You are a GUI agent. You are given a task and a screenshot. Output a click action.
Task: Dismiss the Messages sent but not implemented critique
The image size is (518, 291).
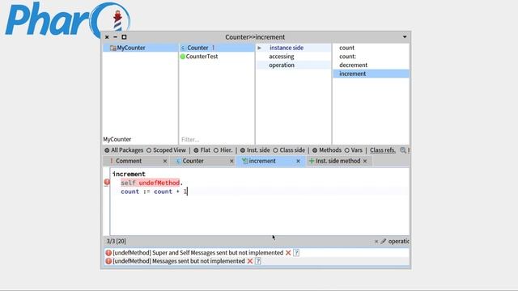point(250,261)
